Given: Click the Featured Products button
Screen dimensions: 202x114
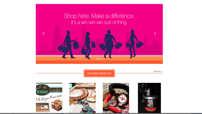Looking at the screenshot, I should click(99, 73).
